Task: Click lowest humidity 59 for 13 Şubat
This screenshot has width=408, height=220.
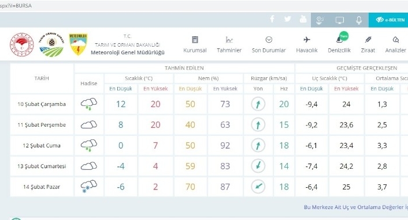Action: click(x=190, y=166)
